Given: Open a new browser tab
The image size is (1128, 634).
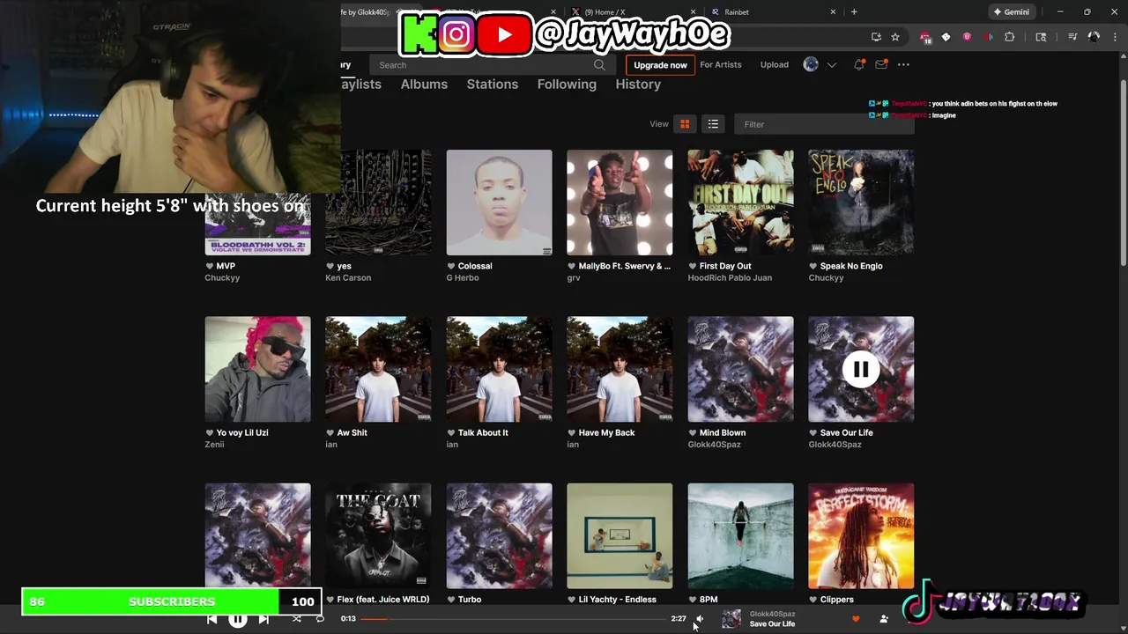Looking at the screenshot, I should tap(853, 12).
